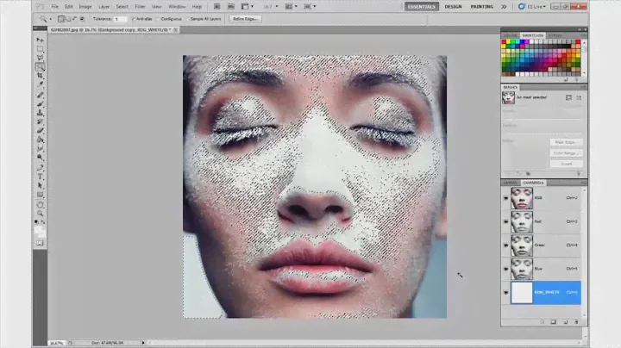Open the Filter menu
621x348 pixels.
(x=139, y=7)
